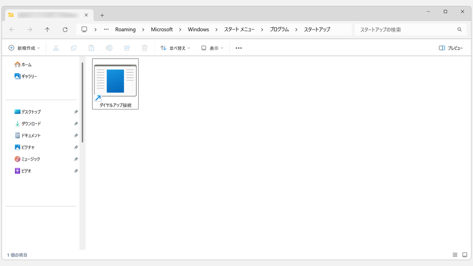Click the pin icon beside ダウンロード
Screen dimensions: 473x266
76,124
